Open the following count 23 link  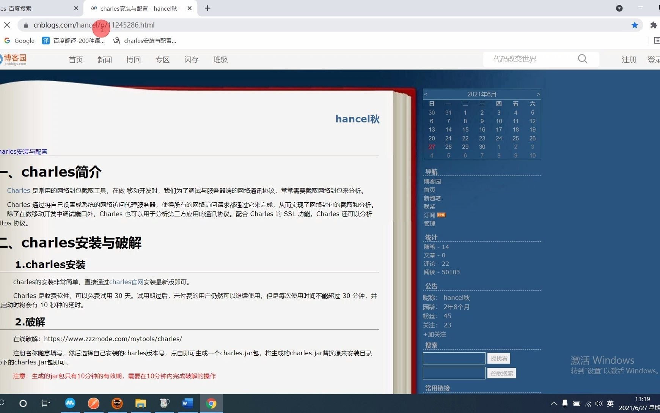pos(448,325)
